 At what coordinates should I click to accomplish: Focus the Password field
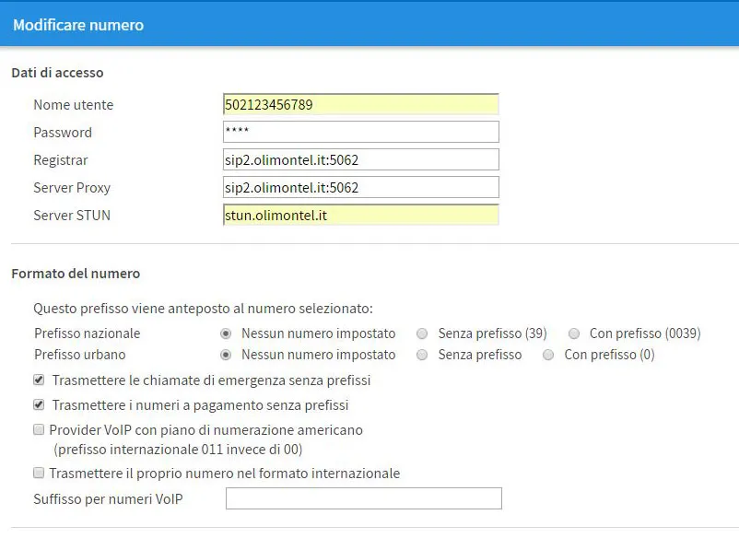tap(360, 133)
